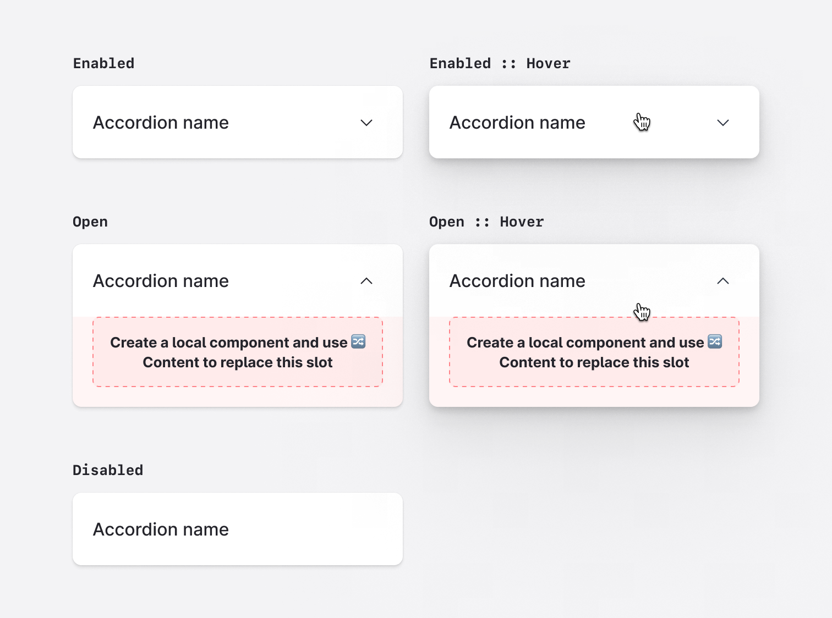
Task: Click the chevron down in Enabled :: Hover accordion
Action: click(723, 123)
